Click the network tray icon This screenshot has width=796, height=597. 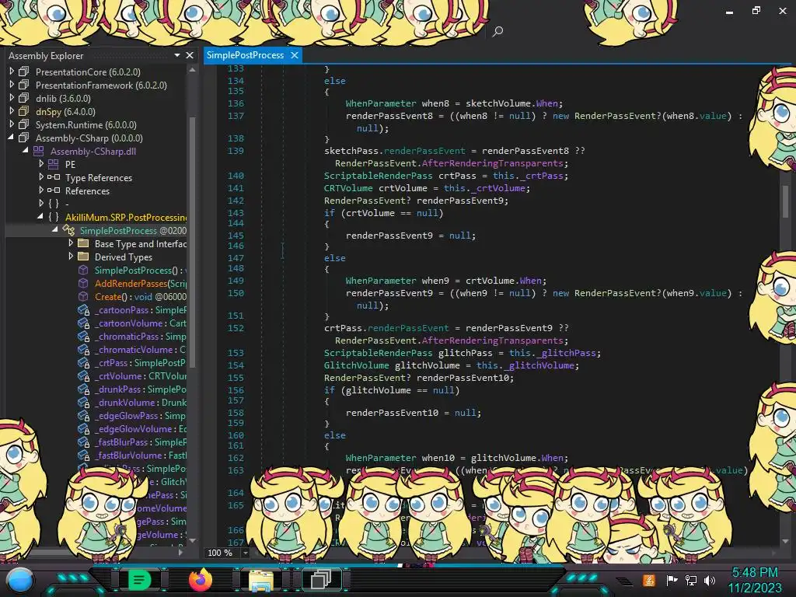click(x=691, y=580)
